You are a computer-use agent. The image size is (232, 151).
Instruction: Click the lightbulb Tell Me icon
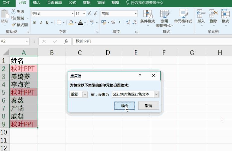[128, 3]
